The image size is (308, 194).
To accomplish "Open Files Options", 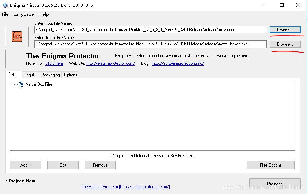I will coord(271,165).
